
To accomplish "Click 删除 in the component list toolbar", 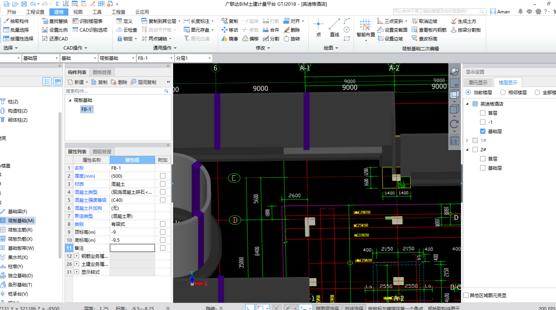I will tap(119, 82).
